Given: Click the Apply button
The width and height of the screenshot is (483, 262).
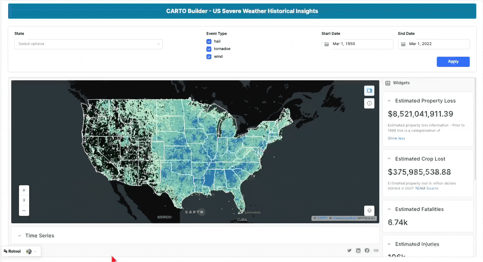Looking at the screenshot, I should [x=453, y=62].
